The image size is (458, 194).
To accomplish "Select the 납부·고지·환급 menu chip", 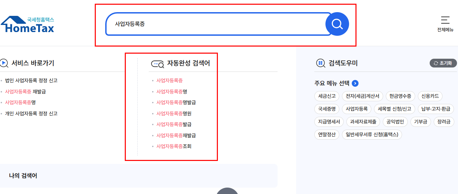I will pos(436,109).
